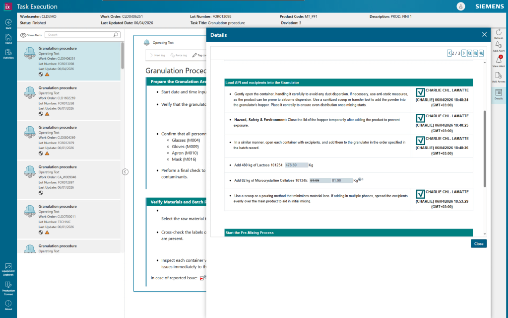
Task: Click Next tag in Operating Text toolbar
Action: point(157,55)
